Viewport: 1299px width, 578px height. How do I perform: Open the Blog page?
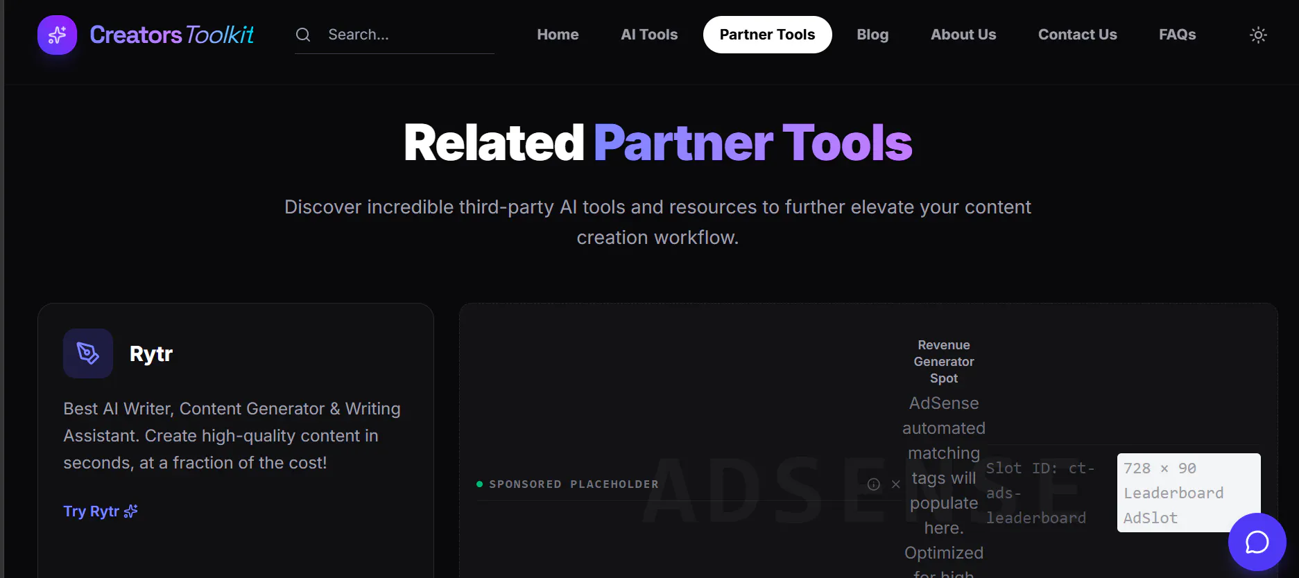pyautogui.click(x=872, y=35)
